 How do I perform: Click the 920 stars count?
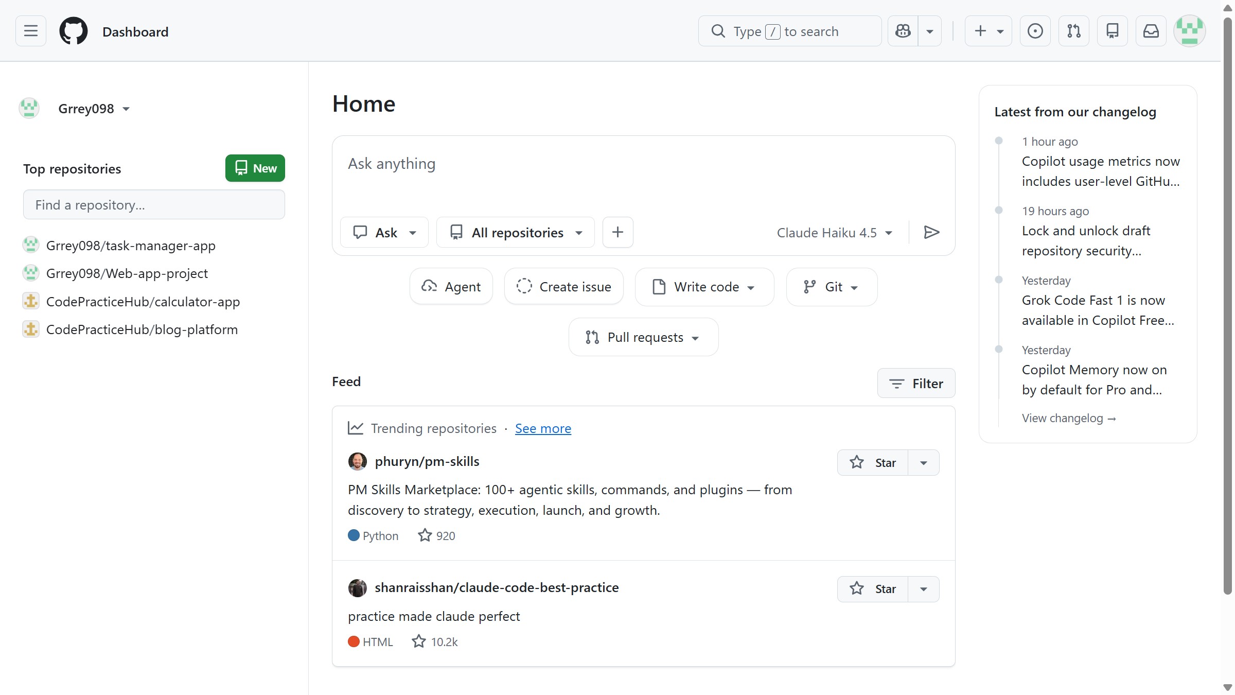point(437,535)
